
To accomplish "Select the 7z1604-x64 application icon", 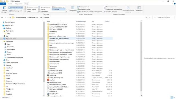I will pos(48,75).
